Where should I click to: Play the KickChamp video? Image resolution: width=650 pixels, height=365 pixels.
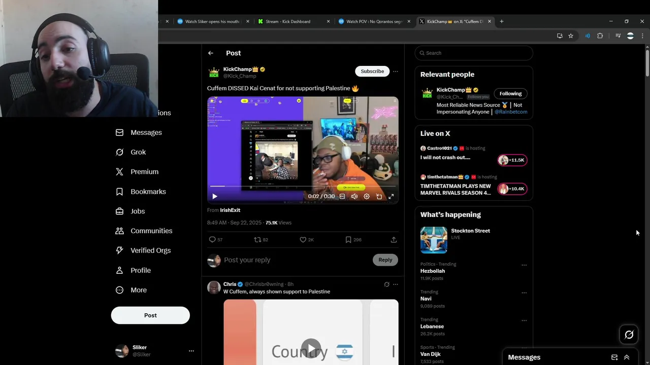215,196
